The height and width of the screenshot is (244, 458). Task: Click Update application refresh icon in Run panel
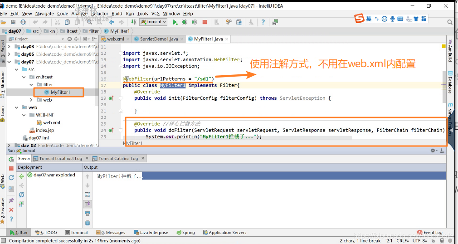pyautogui.click(x=11, y=178)
